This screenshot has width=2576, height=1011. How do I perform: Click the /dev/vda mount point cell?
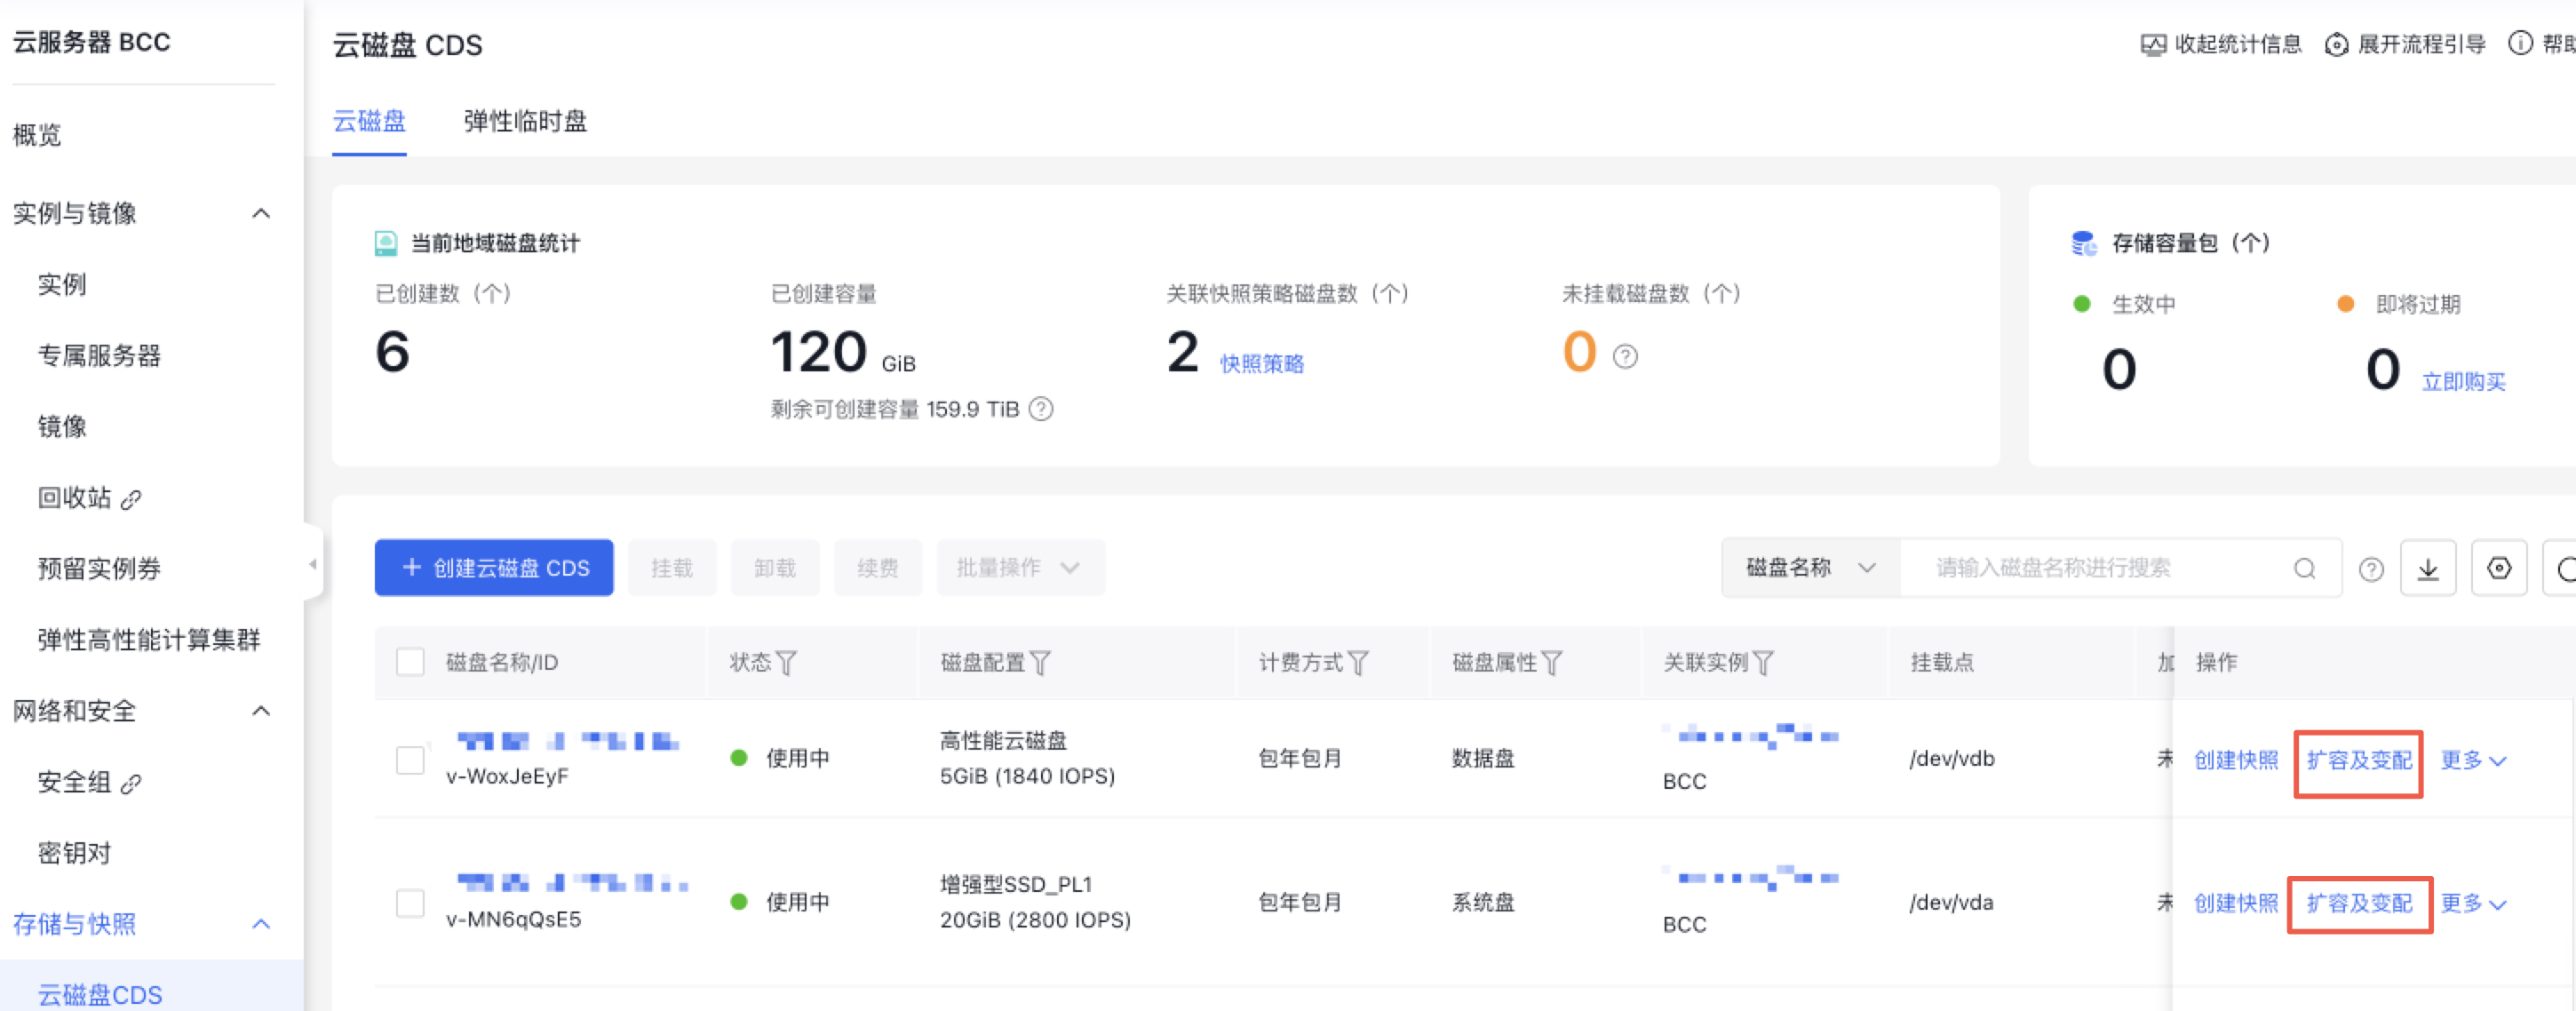click(x=1951, y=903)
